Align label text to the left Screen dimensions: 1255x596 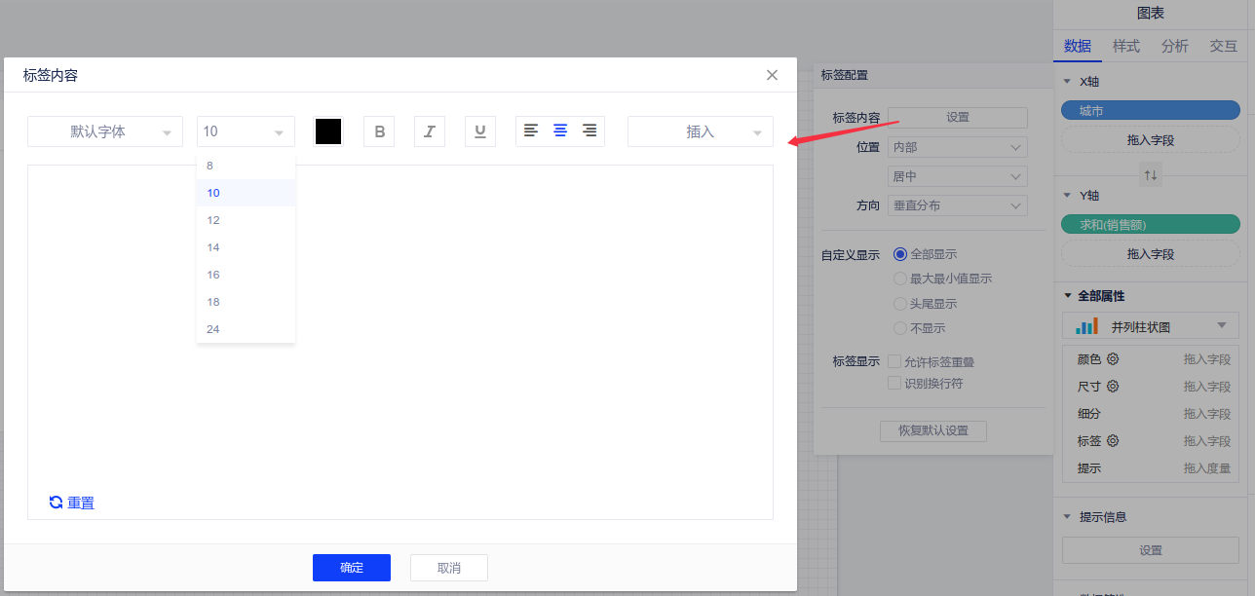531,130
